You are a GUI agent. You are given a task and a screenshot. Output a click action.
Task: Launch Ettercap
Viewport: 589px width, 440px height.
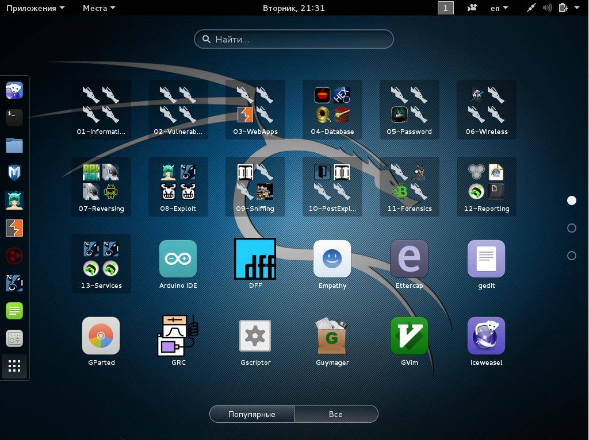pos(409,263)
